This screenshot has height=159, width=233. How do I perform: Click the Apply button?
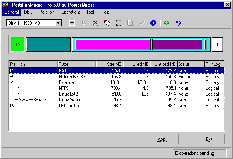[163, 139]
